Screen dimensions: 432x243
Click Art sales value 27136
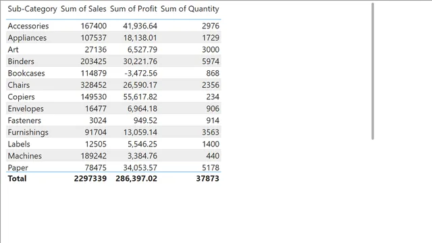pyautogui.click(x=95, y=49)
